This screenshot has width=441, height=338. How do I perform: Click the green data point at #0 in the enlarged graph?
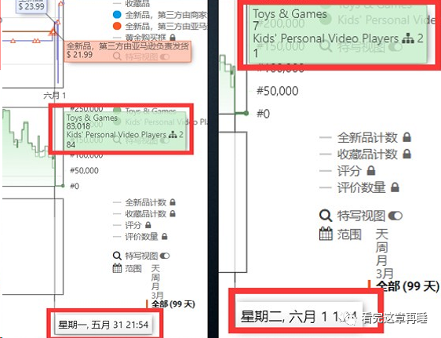click(246, 113)
